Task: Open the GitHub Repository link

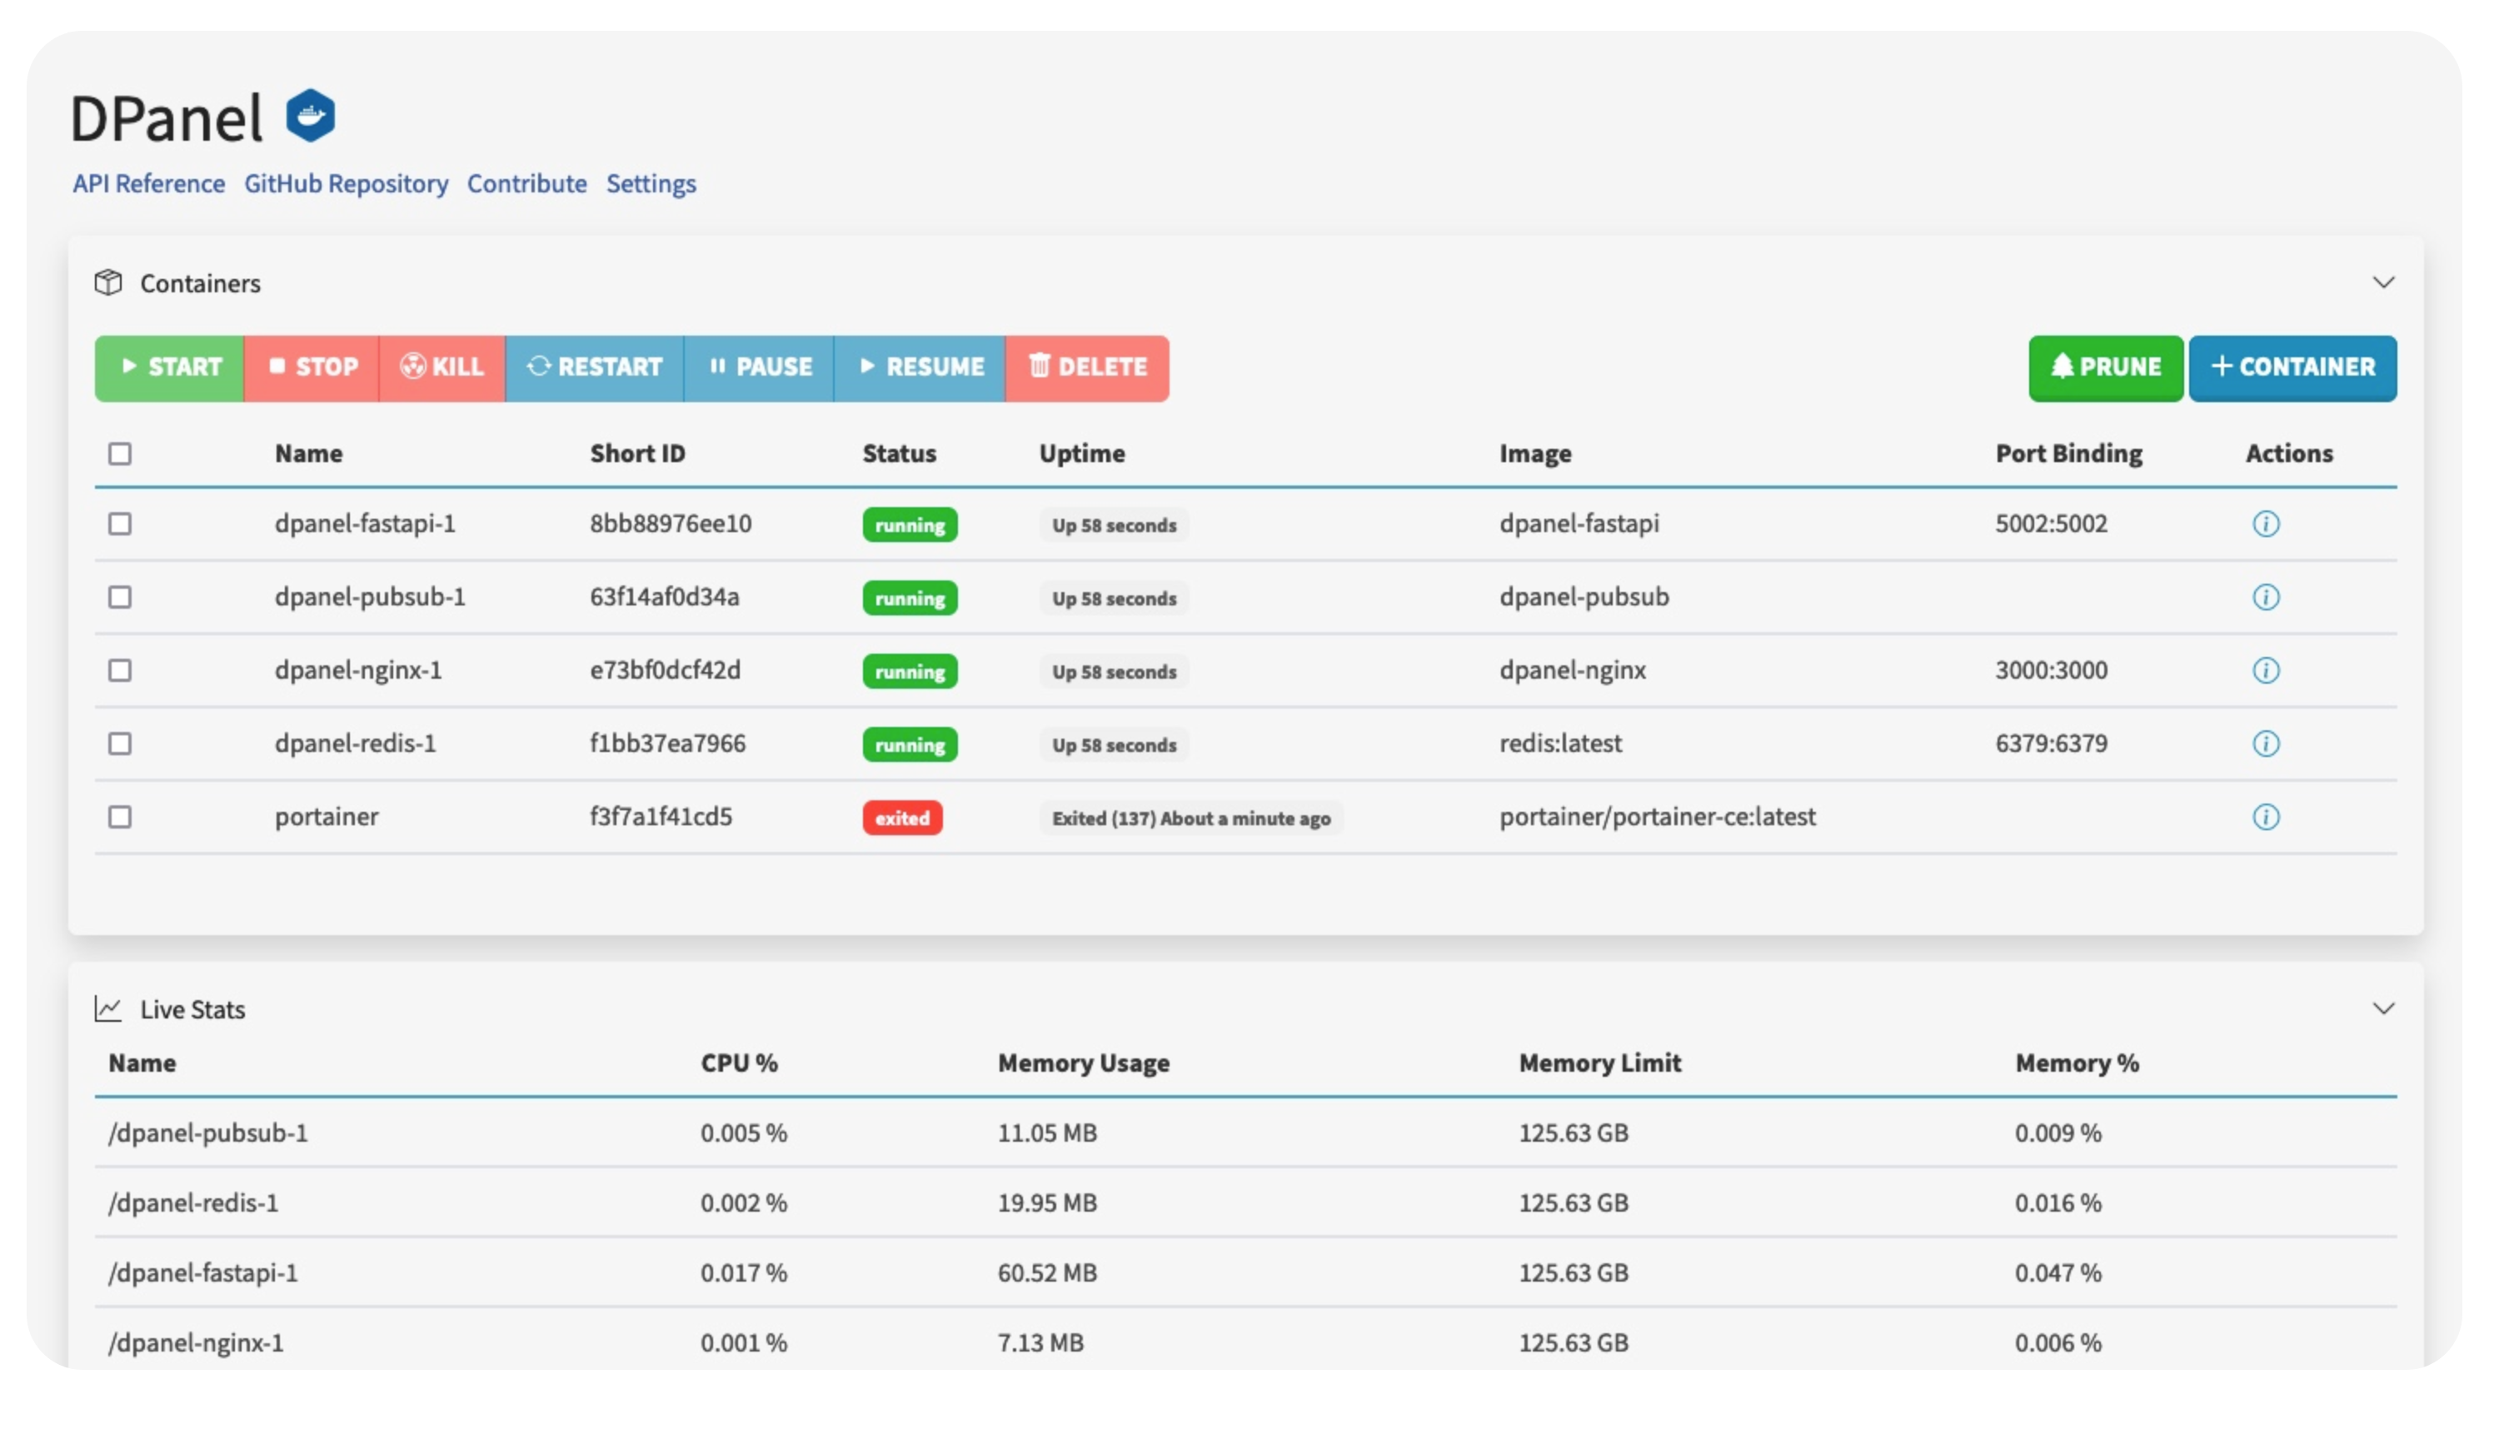Action: point(346,183)
